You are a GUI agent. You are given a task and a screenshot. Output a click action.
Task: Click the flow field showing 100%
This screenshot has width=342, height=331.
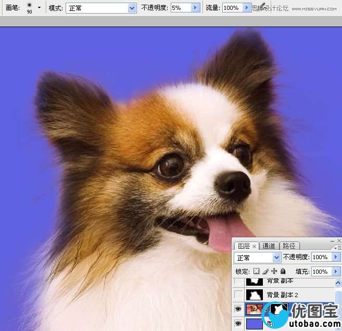pos(233,8)
